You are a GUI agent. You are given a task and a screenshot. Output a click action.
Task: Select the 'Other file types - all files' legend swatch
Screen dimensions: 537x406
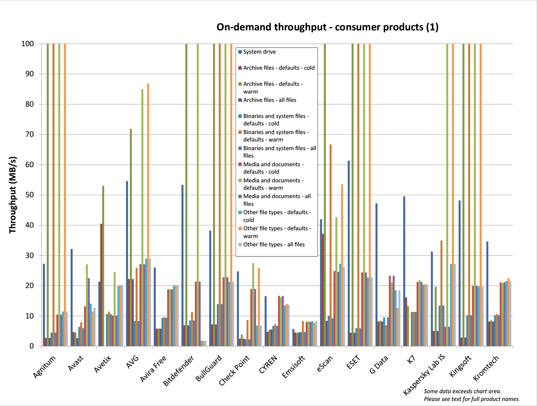pos(240,245)
